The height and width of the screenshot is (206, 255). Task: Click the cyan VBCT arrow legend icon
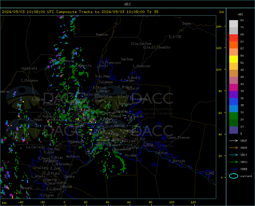(233, 155)
